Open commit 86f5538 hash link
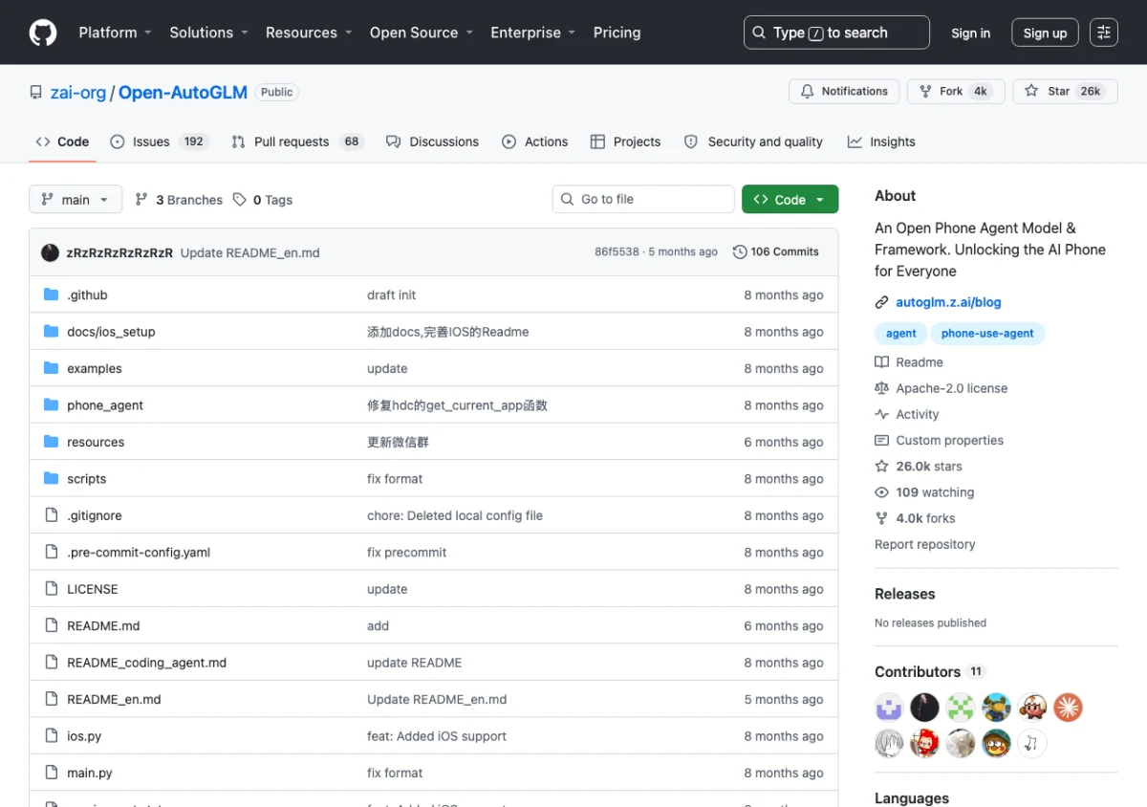Viewport: 1147px width, 807px height. 617,252
